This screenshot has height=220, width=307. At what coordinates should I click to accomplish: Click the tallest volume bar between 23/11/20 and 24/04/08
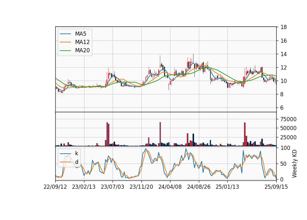pos(160,134)
